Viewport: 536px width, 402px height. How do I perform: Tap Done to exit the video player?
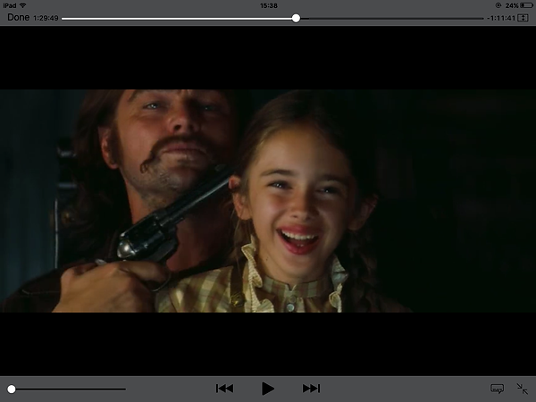[19, 18]
